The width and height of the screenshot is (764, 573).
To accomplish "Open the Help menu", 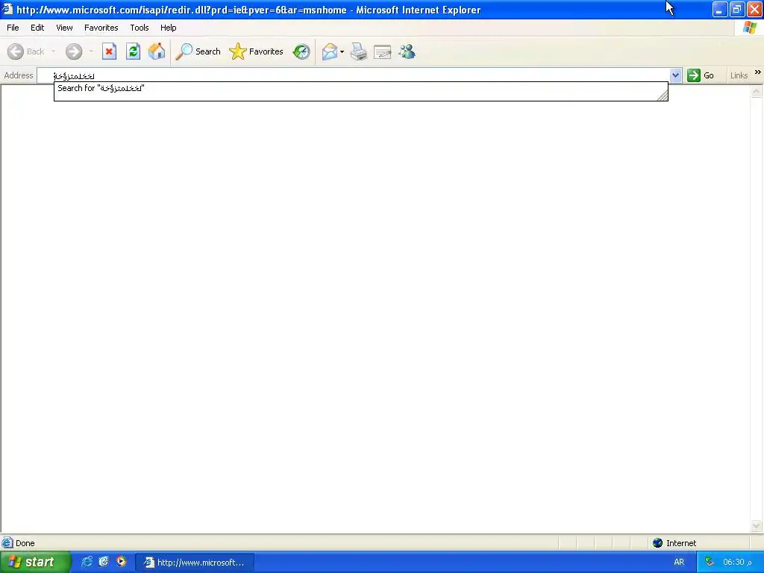I will (168, 28).
